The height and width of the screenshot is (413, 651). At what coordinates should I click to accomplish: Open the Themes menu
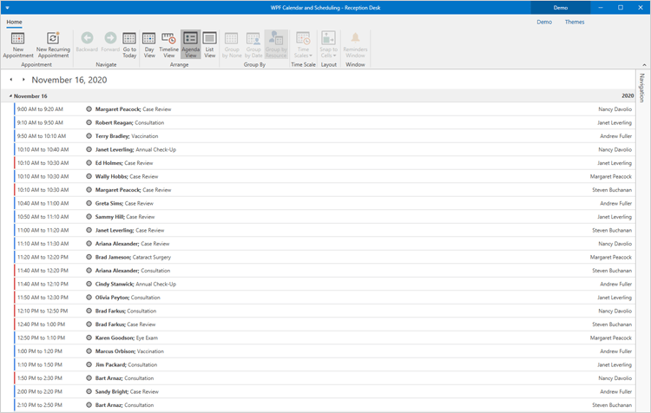(575, 22)
